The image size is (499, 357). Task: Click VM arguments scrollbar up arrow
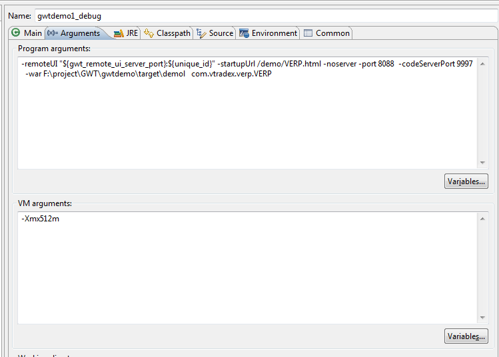tap(482, 219)
